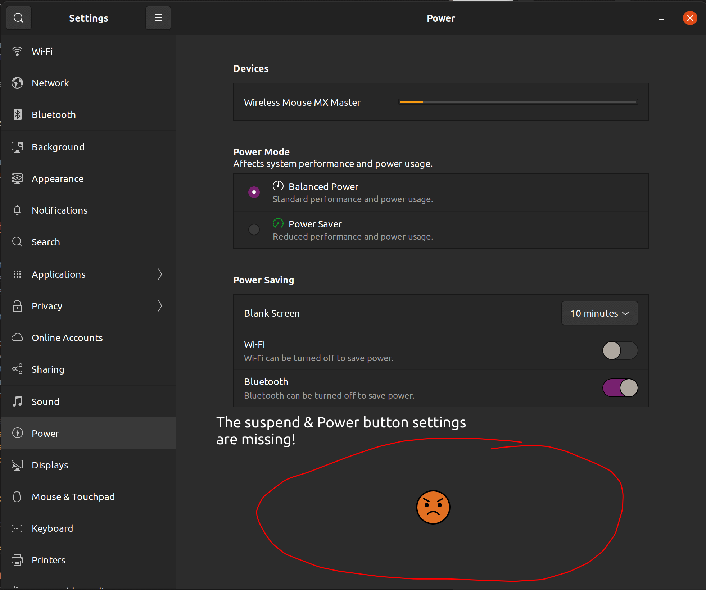Image resolution: width=706 pixels, height=590 pixels.
Task: Open the hamburger menu in Settings
Action: [x=158, y=18]
